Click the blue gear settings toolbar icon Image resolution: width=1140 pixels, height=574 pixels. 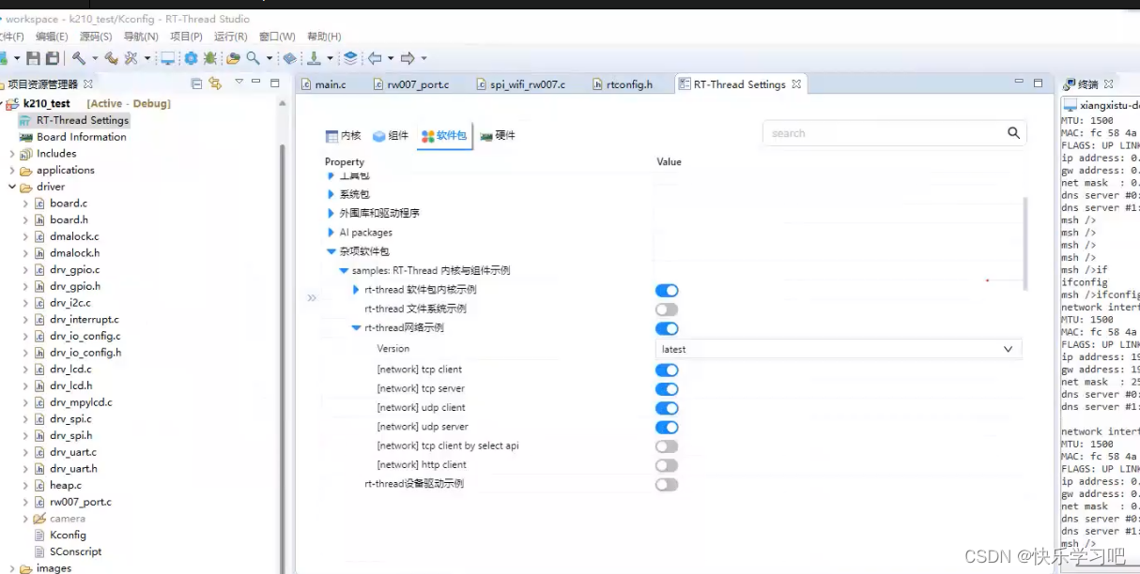192,58
